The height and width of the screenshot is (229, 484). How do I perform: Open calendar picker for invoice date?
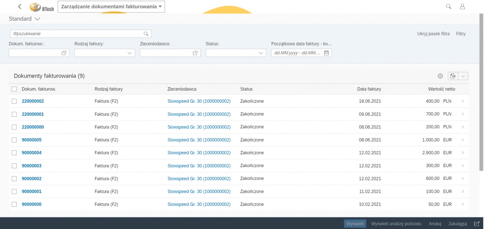click(x=327, y=53)
